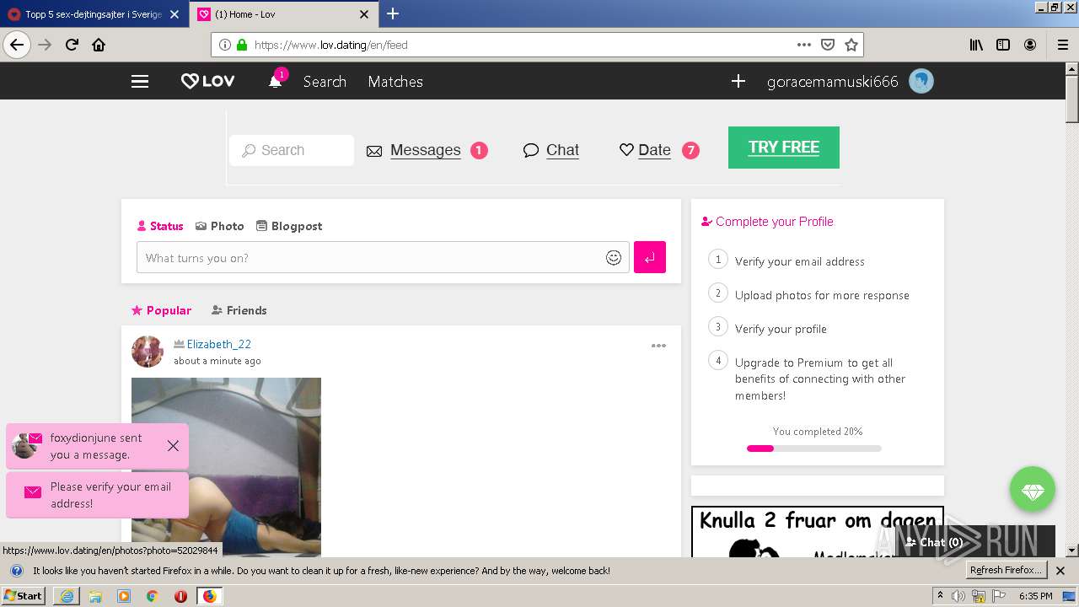Image resolution: width=1079 pixels, height=607 pixels.
Task: Open the three-dot menu on Elizabeth_22's post
Action: point(658,346)
